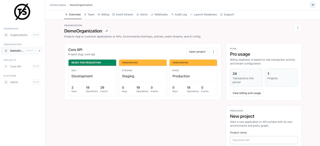This screenshot has height=146, width=320.
Task: Click the Webhooks icon
Action: 152,15
